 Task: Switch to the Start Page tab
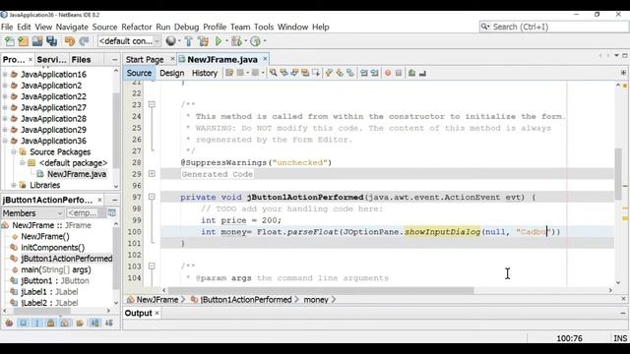click(145, 59)
